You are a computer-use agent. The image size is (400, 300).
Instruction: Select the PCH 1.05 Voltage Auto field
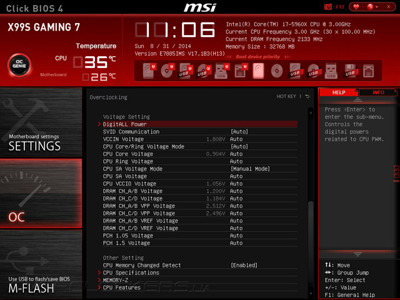pyautogui.click(x=236, y=236)
